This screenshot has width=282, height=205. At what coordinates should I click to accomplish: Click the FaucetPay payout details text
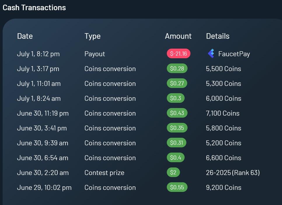pyautogui.click(x=234, y=54)
